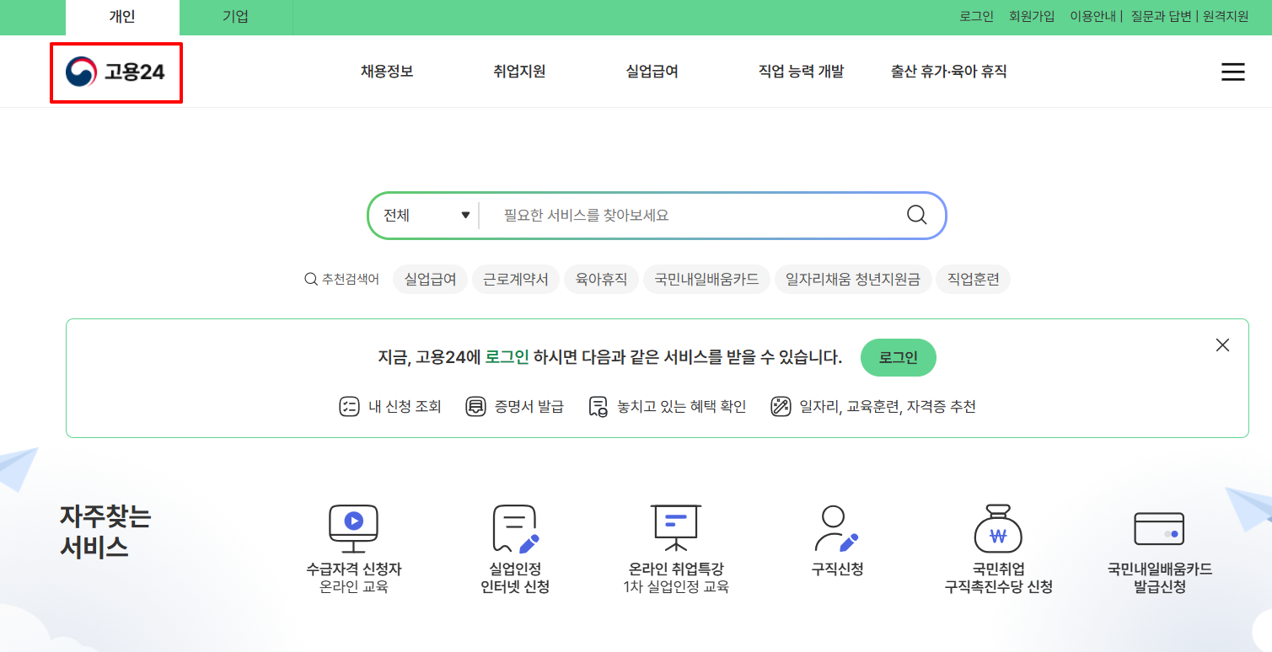Expand the 전체 search category dropdown
The width and height of the screenshot is (1272, 652).
pos(427,216)
